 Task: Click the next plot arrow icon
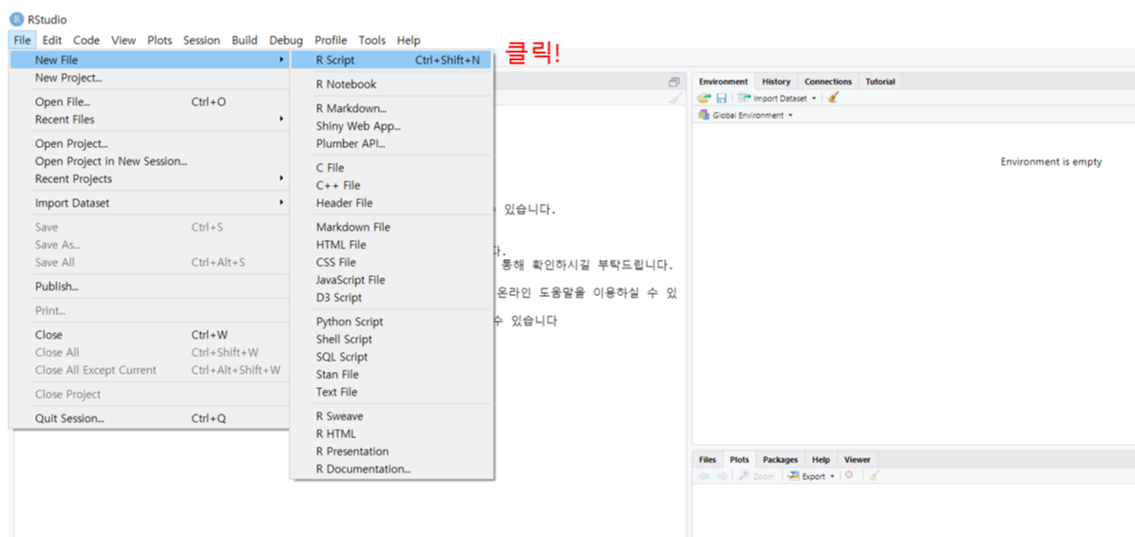coord(721,475)
